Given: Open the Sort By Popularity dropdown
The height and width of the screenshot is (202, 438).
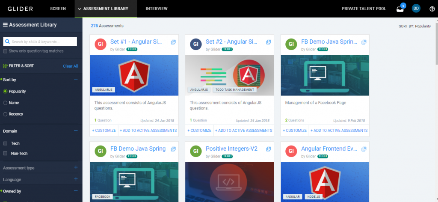Looking at the screenshot, I should (x=415, y=26).
